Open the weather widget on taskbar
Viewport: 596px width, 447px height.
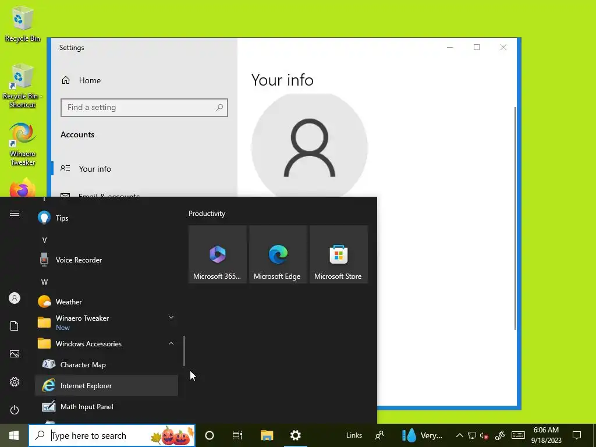tap(423, 435)
